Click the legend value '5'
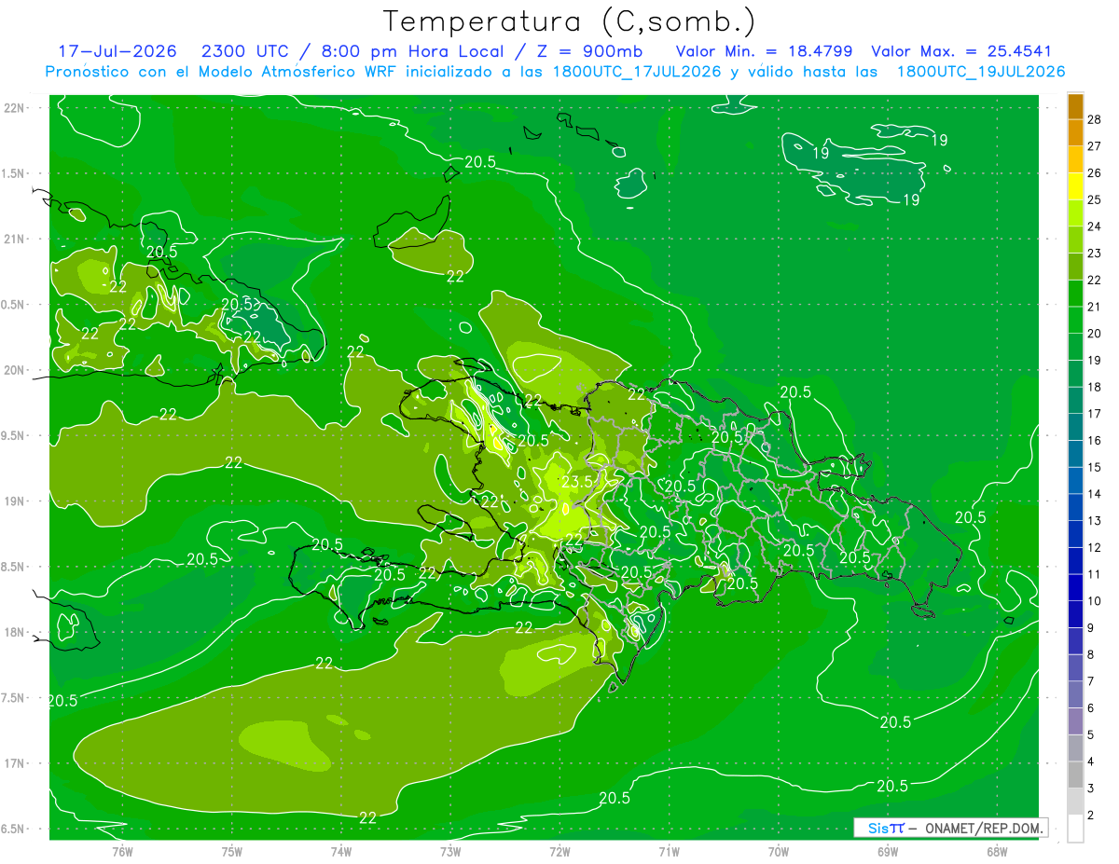 1091,735
